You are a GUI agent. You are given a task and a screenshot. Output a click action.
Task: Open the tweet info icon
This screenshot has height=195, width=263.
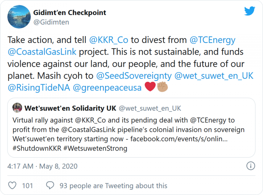[250, 166]
